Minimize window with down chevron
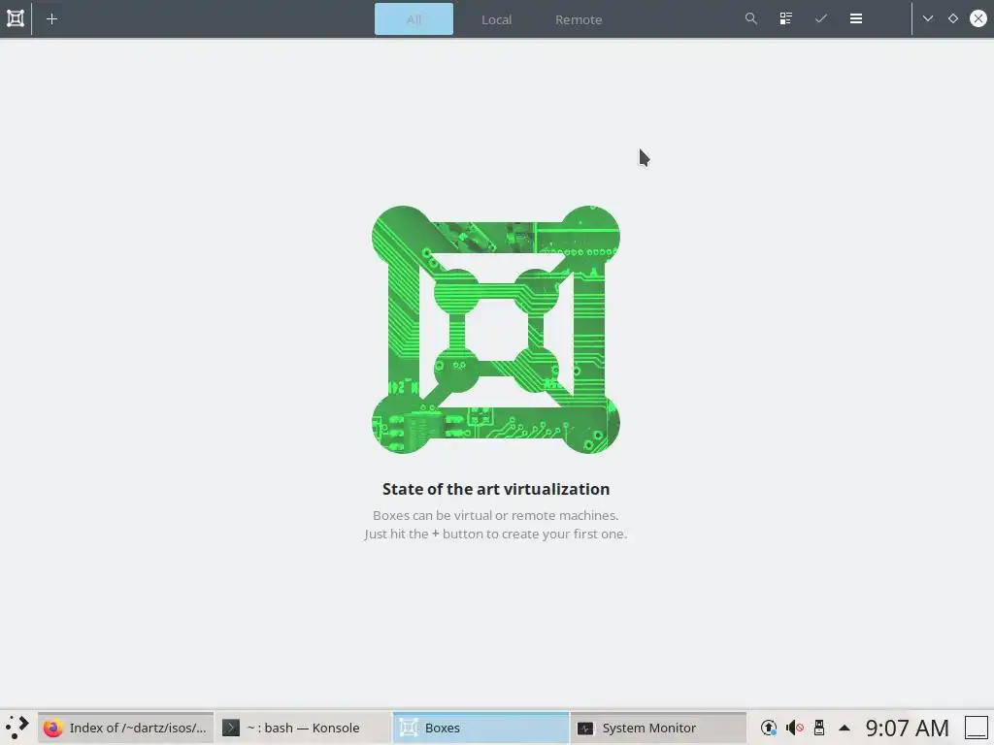 point(927,18)
